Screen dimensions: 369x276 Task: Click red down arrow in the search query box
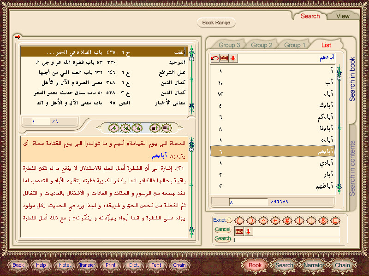pos(248,231)
